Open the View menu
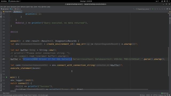This screenshot has height=96, width=171. point(8,7)
